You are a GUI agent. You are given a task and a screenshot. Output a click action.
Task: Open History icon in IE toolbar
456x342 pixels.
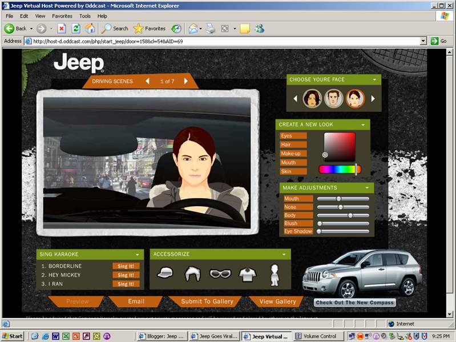(176, 29)
